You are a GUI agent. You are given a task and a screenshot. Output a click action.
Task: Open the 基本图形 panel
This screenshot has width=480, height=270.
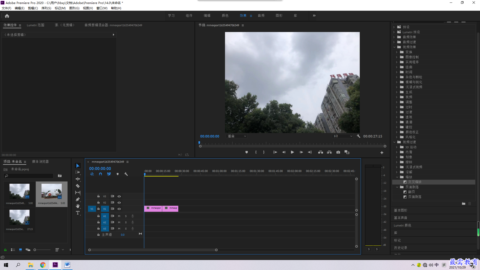point(400,210)
